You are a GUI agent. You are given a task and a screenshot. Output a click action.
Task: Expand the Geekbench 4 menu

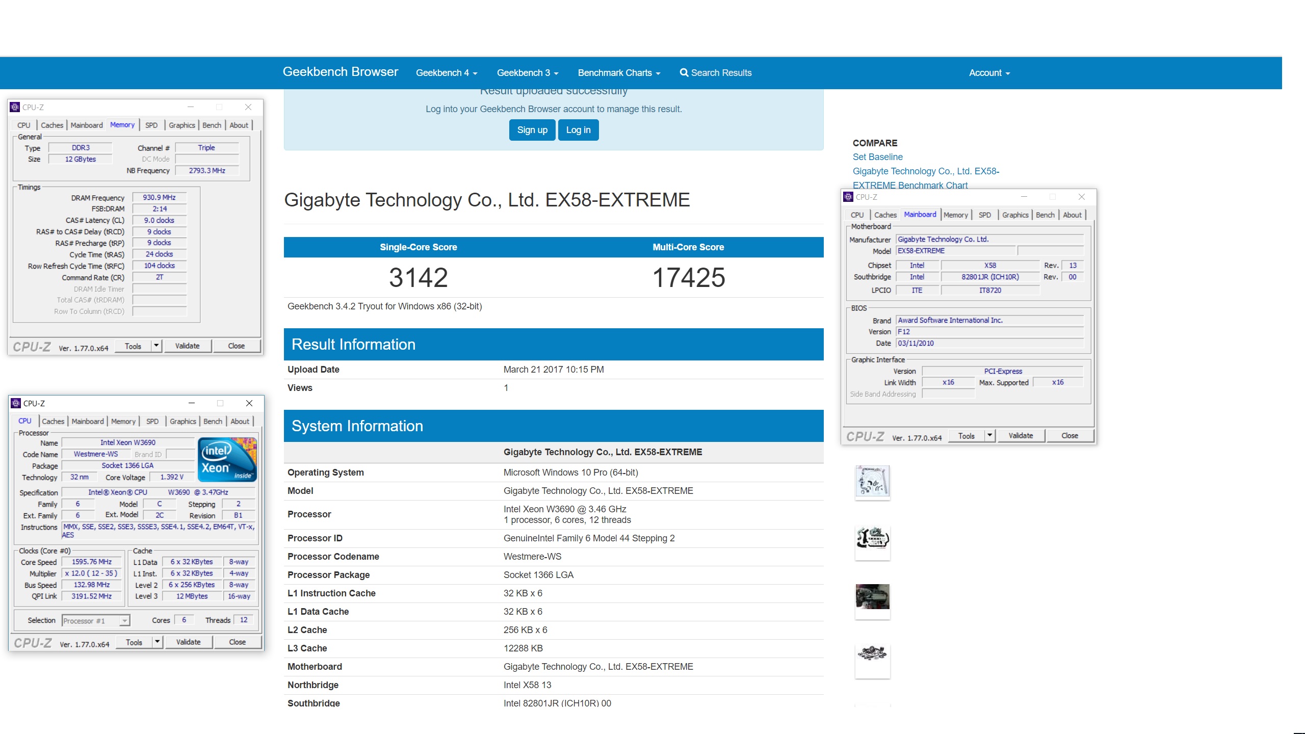pos(447,73)
